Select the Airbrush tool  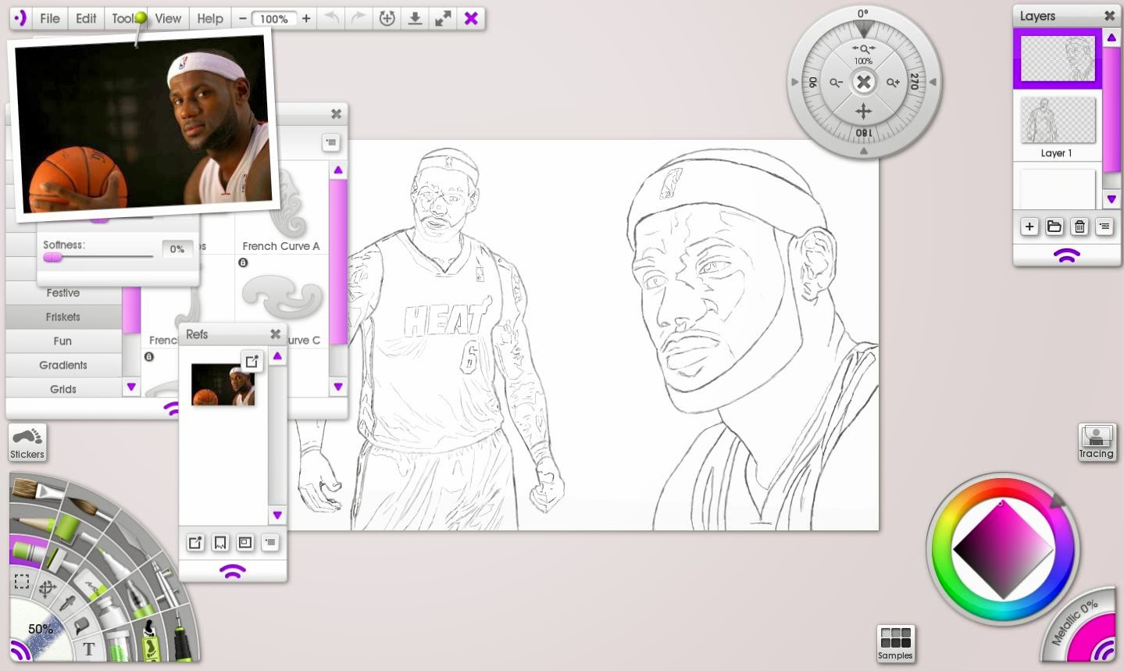click(165, 581)
